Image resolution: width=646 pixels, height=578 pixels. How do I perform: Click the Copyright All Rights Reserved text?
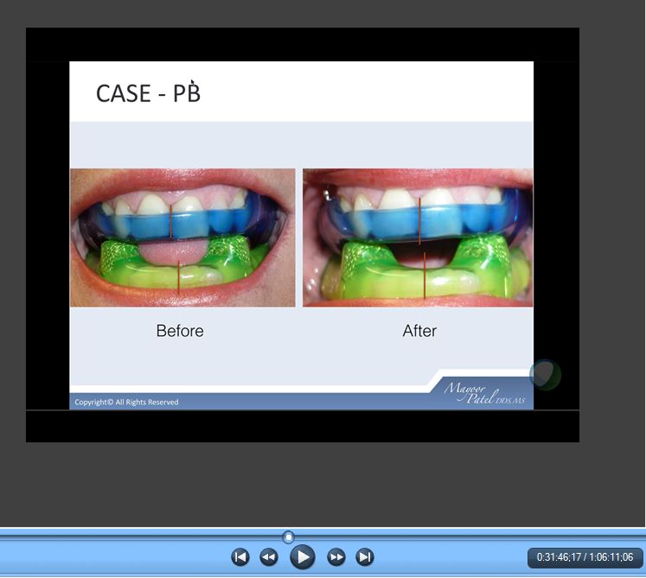[126, 402]
